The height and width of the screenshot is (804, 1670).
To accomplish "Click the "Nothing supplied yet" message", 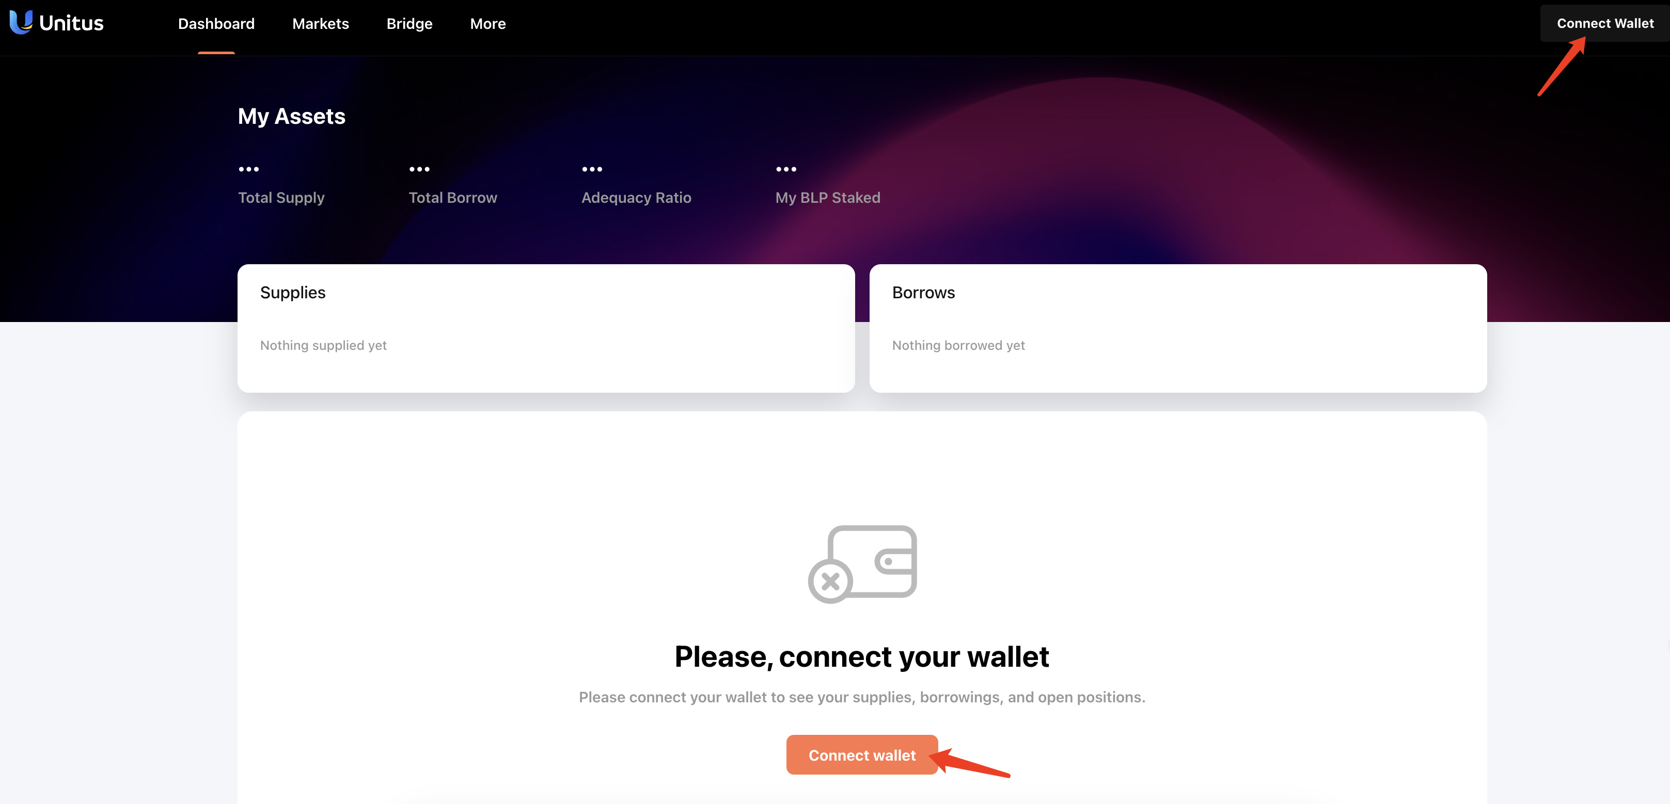I will [x=323, y=345].
